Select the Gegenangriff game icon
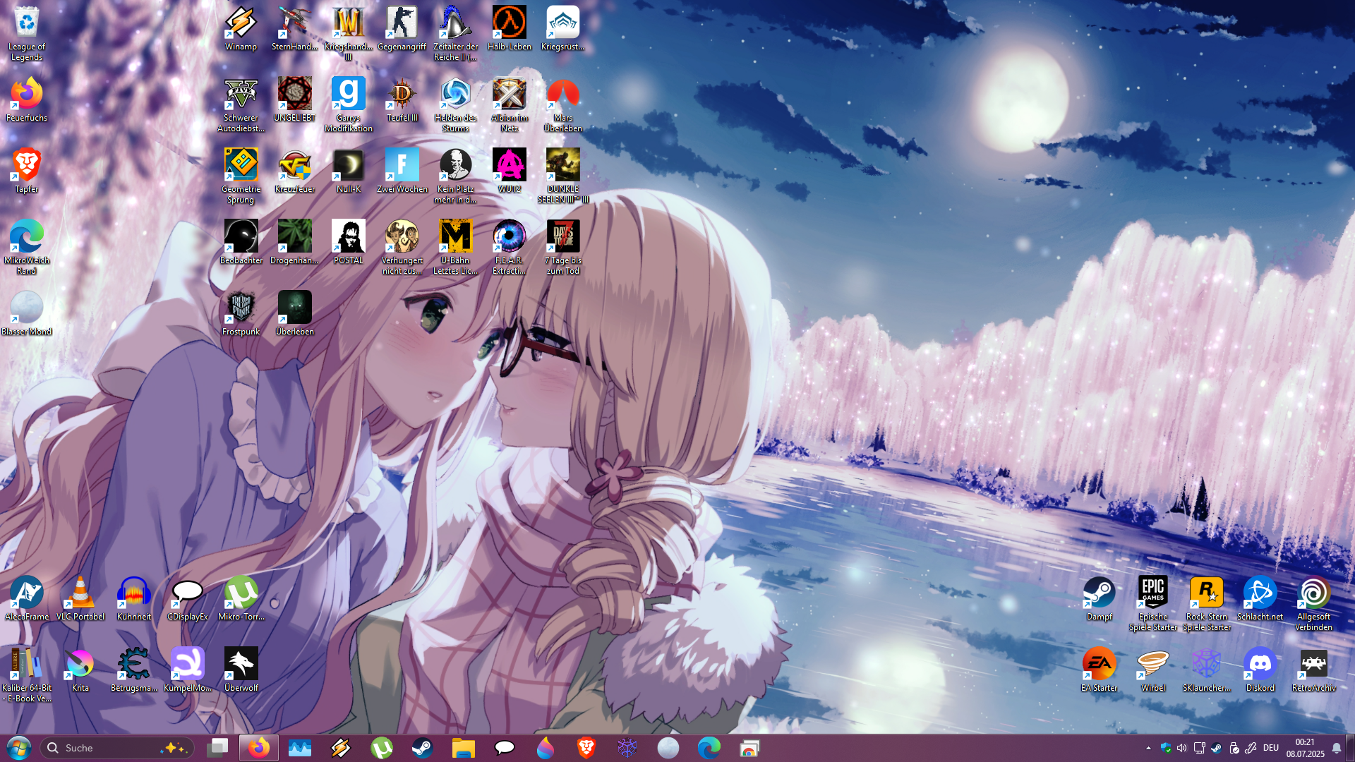This screenshot has width=1355, height=762. (402, 28)
